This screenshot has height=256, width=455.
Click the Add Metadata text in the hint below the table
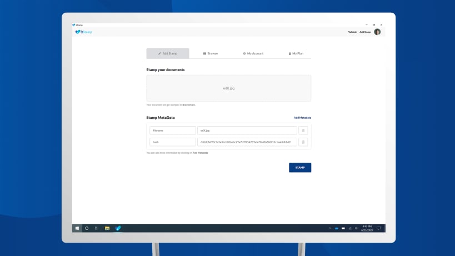(x=200, y=153)
